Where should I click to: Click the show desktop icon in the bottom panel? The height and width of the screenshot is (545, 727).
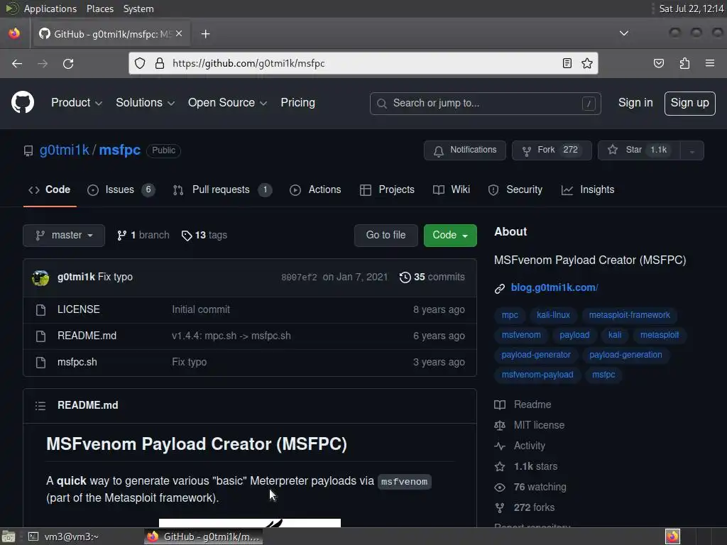[8, 536]
